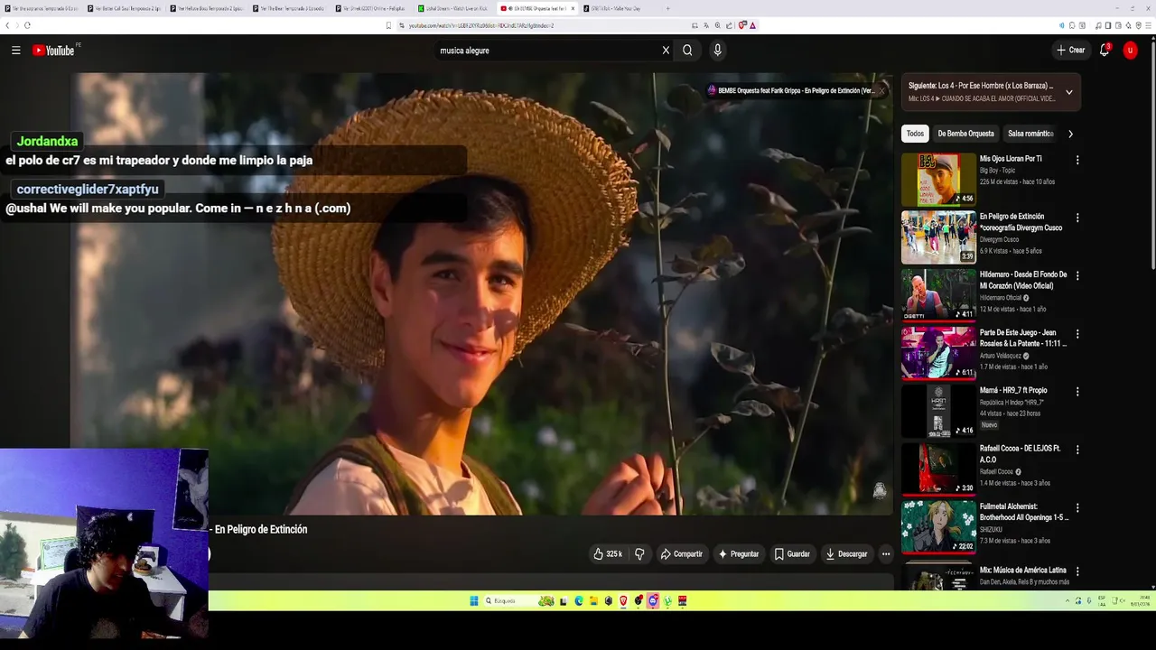
Task: Share the video via Compartir
Action: click(x=681, y=554)
